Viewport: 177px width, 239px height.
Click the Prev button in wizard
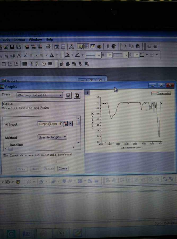click(22, 169)
